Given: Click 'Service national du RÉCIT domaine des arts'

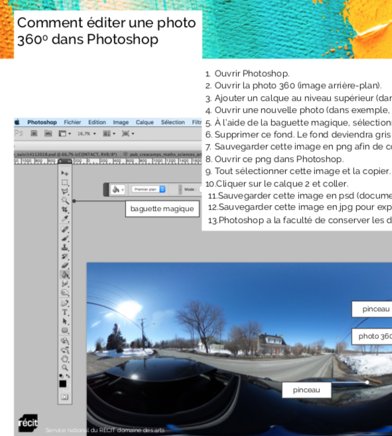Looking at the screenshot, I should tap(105, 430).
